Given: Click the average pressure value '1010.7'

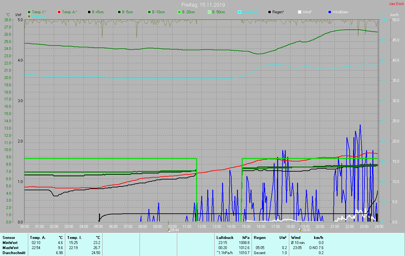Looking at the screenshot, I should point(244,253).
